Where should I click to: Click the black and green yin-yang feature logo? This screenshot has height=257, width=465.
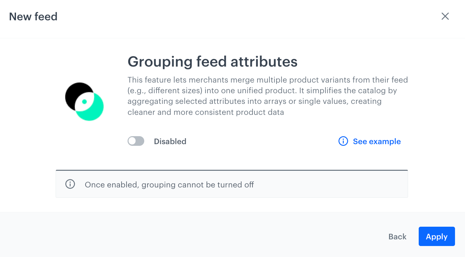coord(85,101)
